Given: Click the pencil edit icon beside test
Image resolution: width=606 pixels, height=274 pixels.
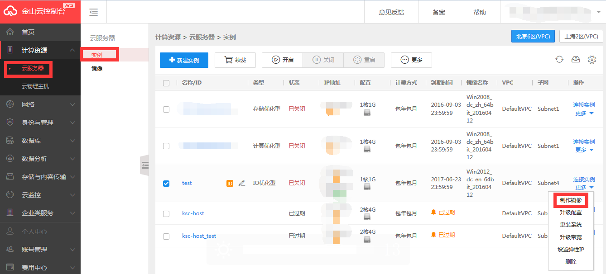Looking at the screenshot, I should 242,183.
